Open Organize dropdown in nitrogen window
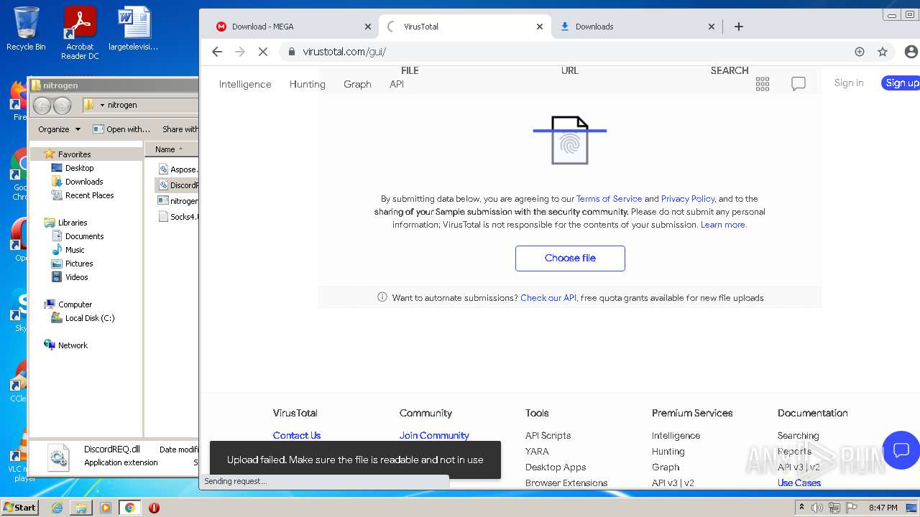The height and width of the screenshot is (517, 920). coord(59,129)
